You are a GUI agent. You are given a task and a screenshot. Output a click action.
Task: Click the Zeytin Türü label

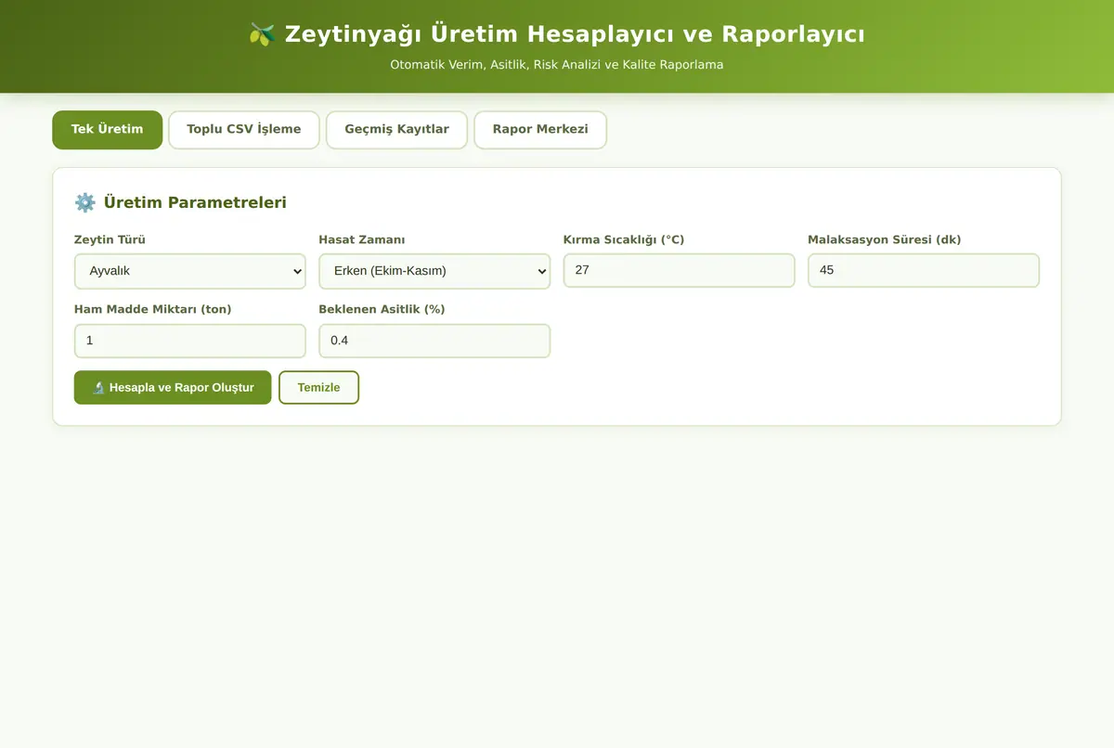click(x=110, y=239)
